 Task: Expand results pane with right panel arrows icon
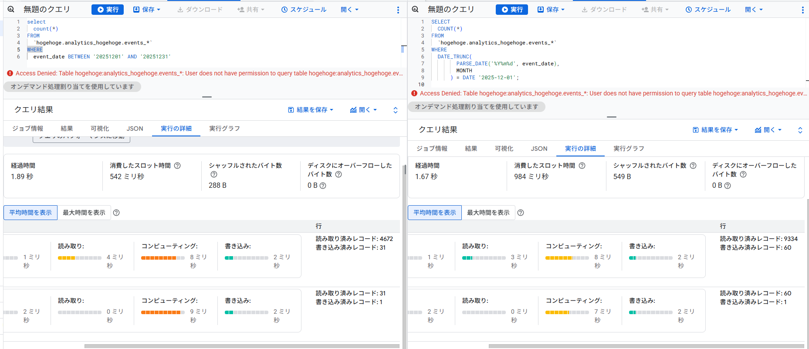800,130
